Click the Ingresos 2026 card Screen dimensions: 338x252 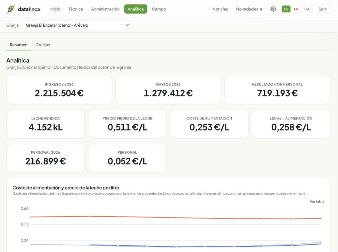pos(59,90)
